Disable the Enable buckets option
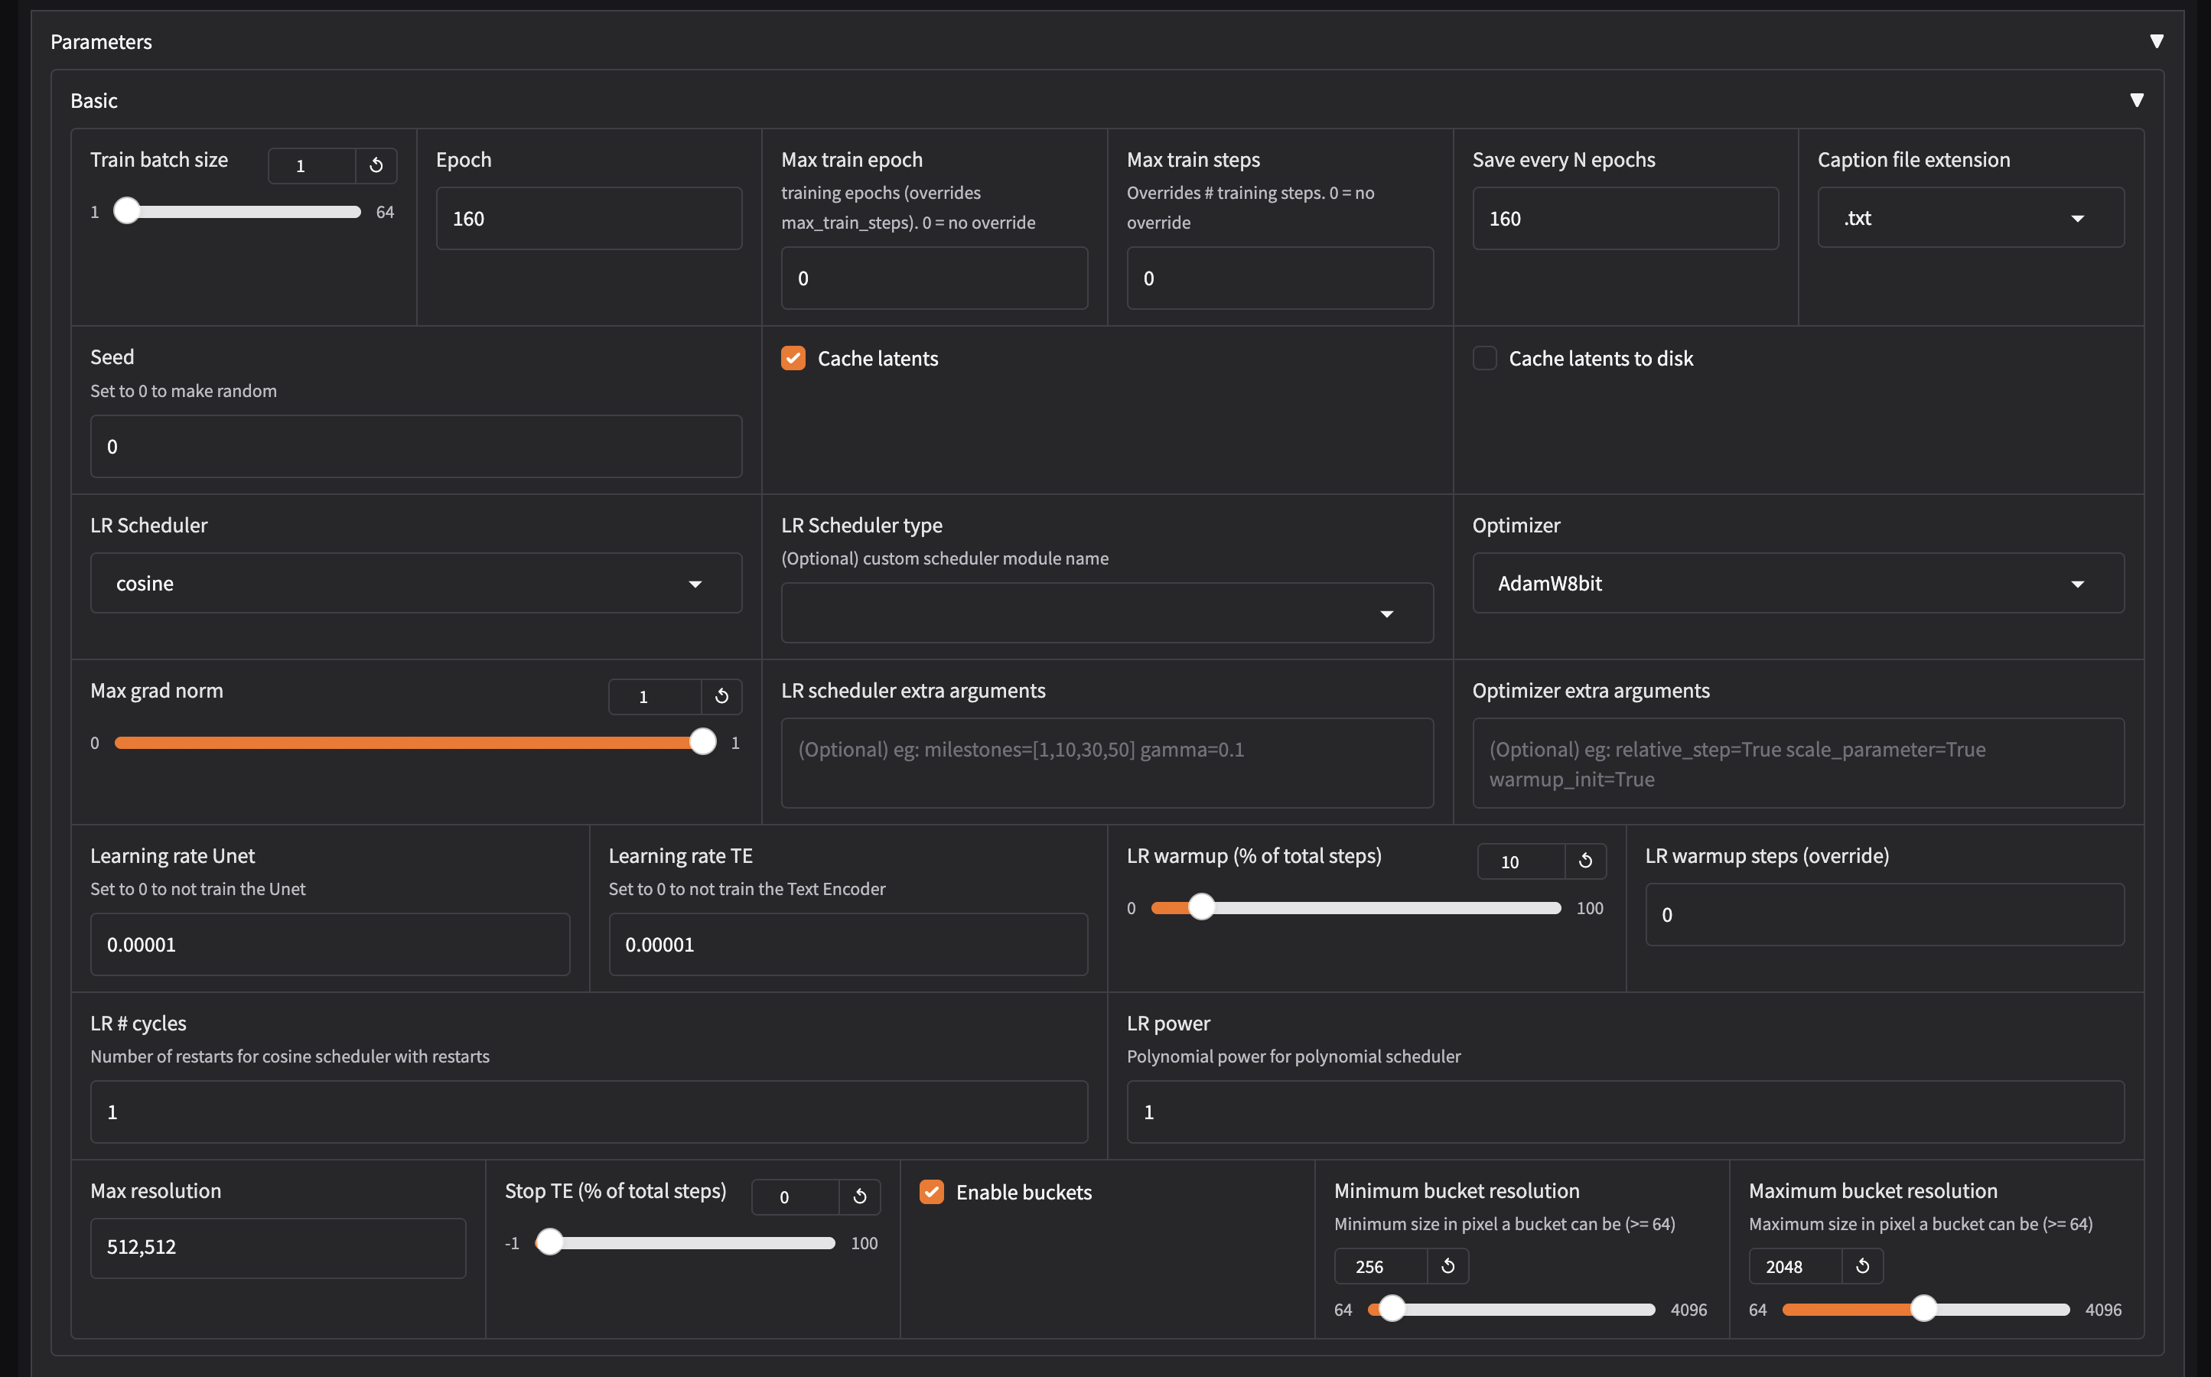The image size is (2211, 1377). [x=932, y=1191]
